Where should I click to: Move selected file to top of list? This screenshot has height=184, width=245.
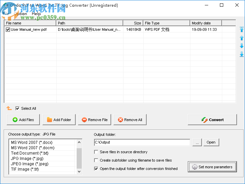[x=242, y=29]
